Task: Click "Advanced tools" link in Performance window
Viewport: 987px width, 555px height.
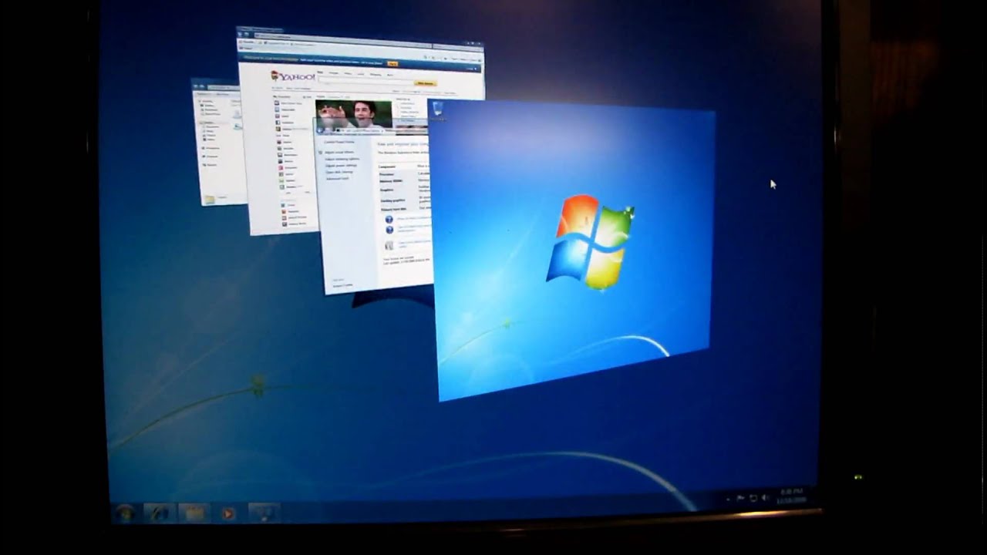Action: (337, 178)
